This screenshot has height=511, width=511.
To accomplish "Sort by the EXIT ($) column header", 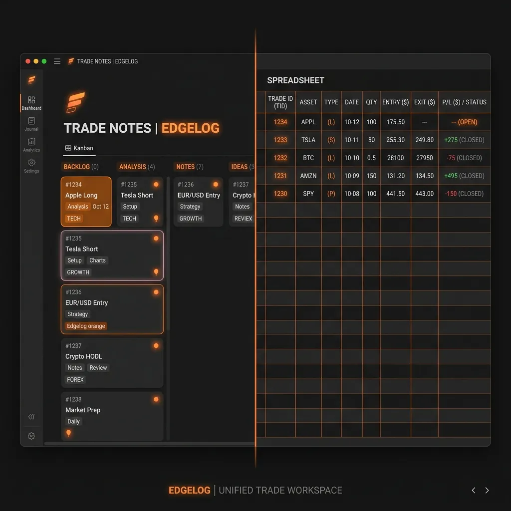I will tap(424, 102).
